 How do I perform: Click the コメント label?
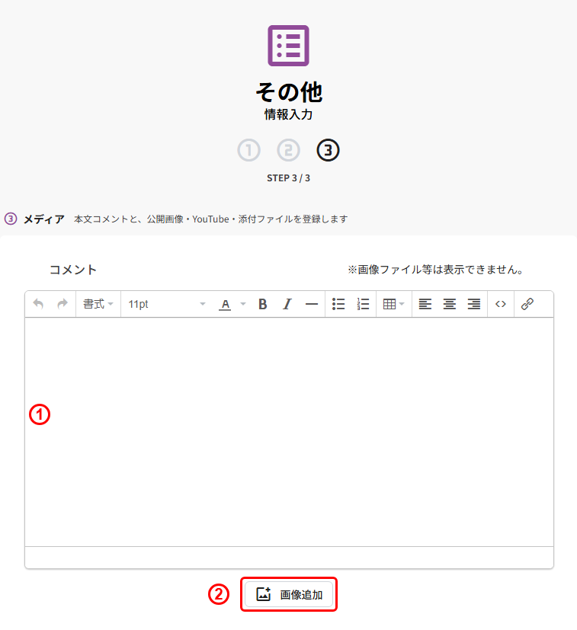click(x=72, y=270)
